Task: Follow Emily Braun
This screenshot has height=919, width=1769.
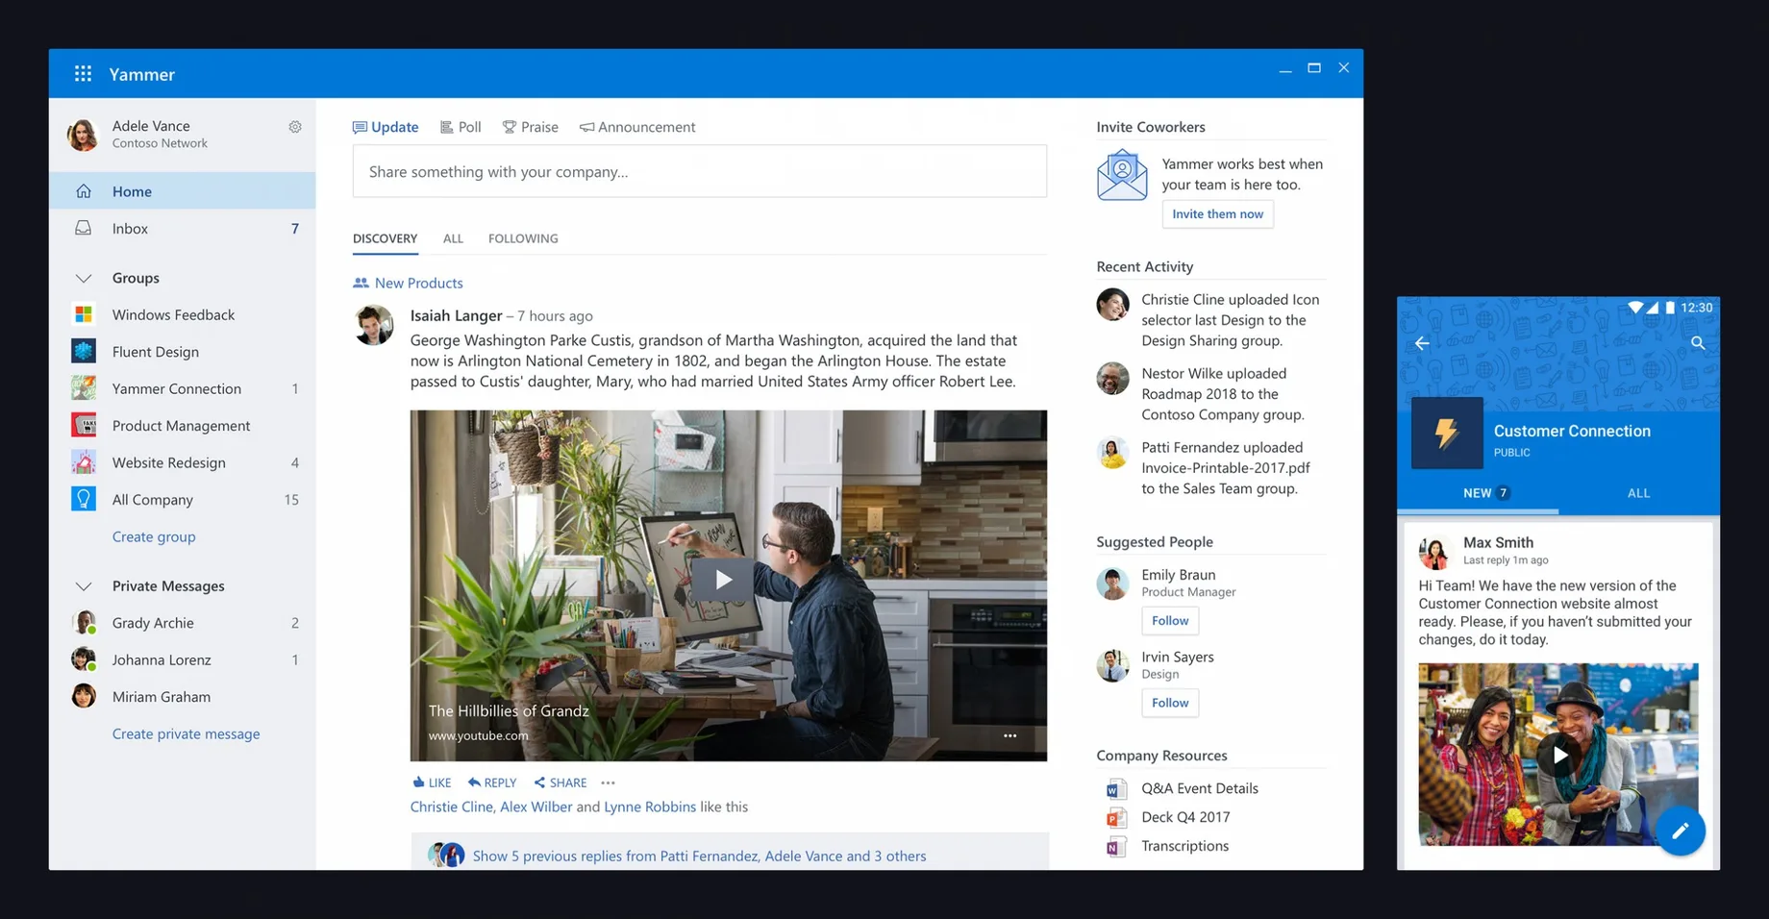Action: (x=1170, y=620)
